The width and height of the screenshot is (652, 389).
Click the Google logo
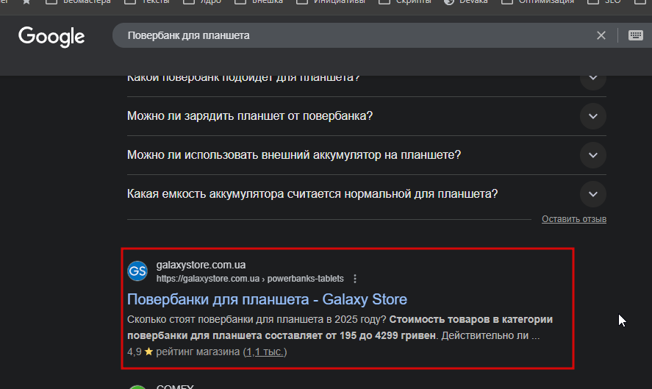(x=51, y=37)
